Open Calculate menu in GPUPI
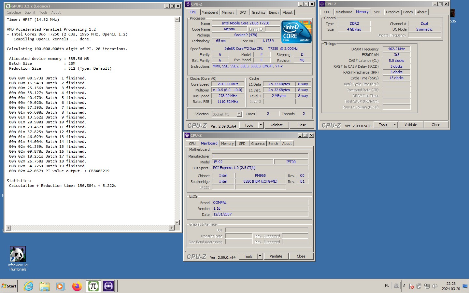The width and height of the screenshot is (469, 293). [14, 12]
